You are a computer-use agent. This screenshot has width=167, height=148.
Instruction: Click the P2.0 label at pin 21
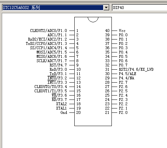tap(123, 112)
